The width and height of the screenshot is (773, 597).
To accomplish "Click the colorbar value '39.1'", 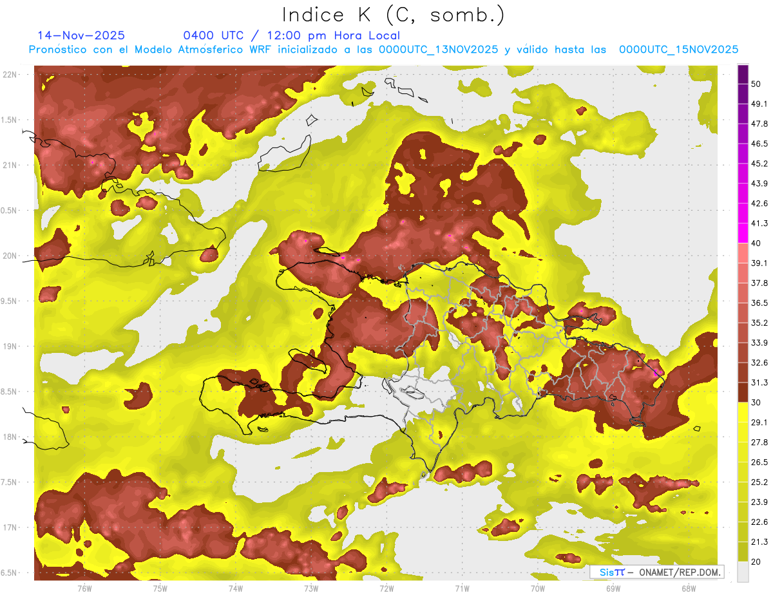I will [759, 263].
